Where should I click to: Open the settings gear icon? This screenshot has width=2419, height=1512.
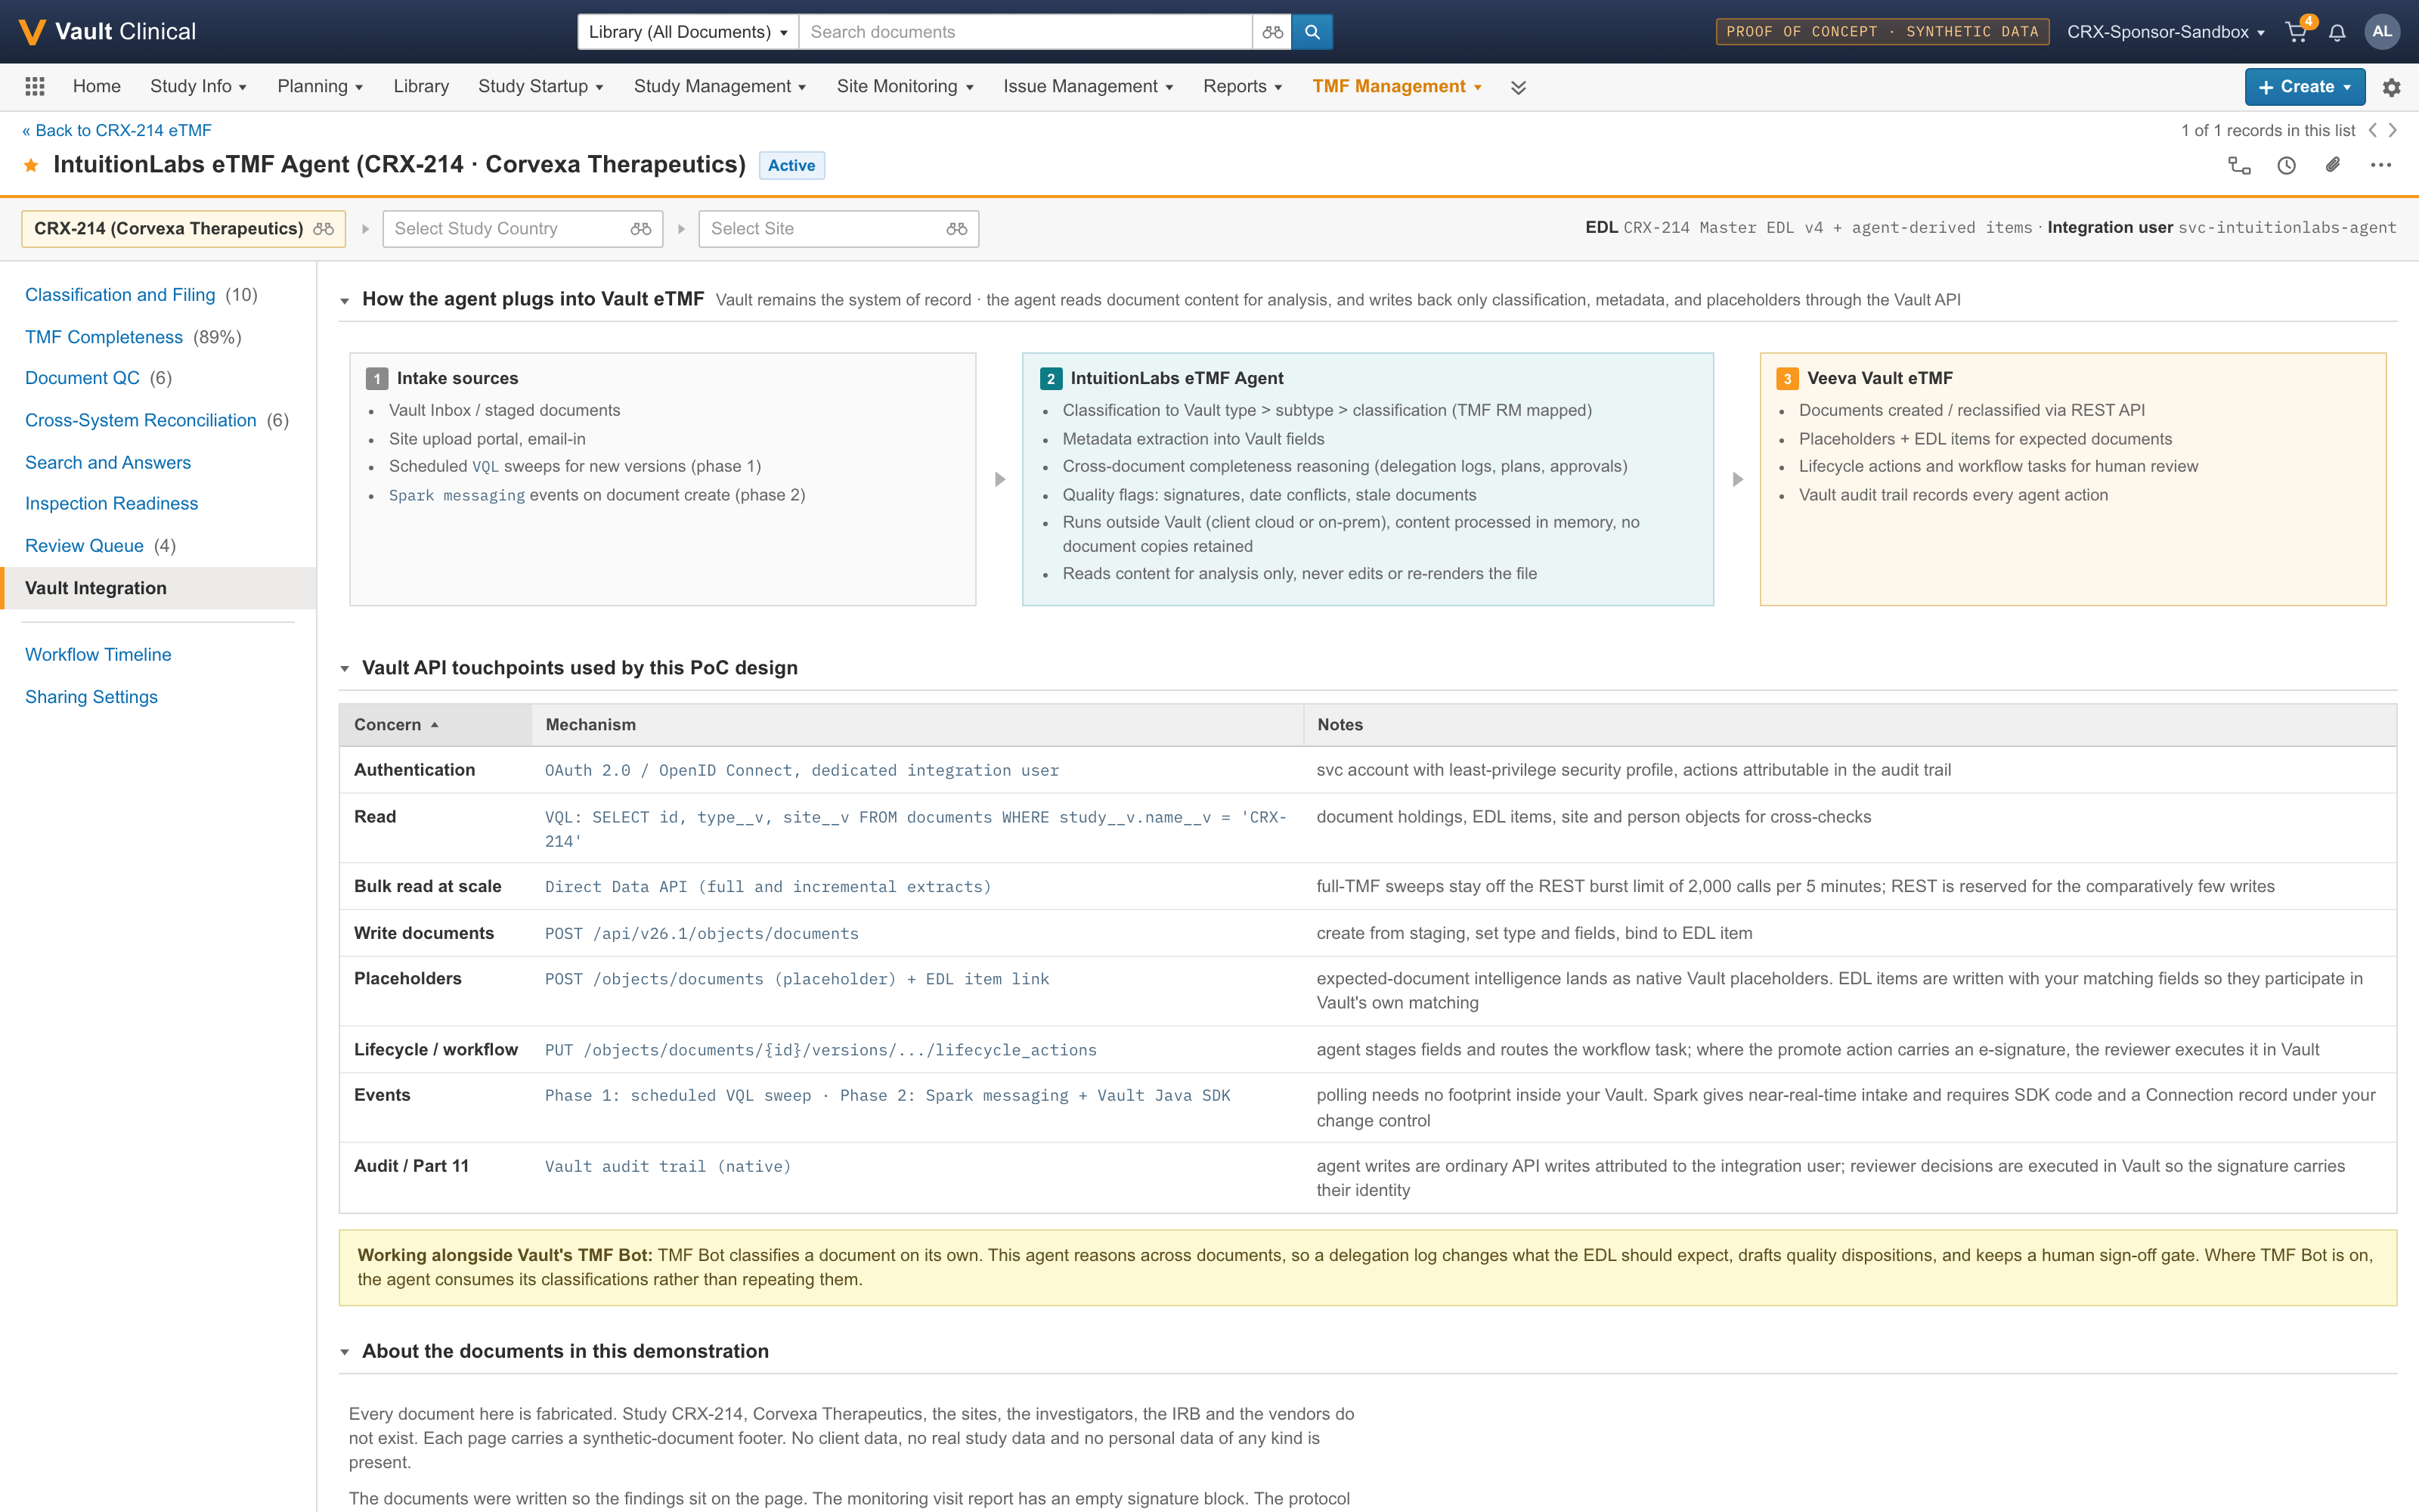pyautogui.click(x=2391, y=88)
